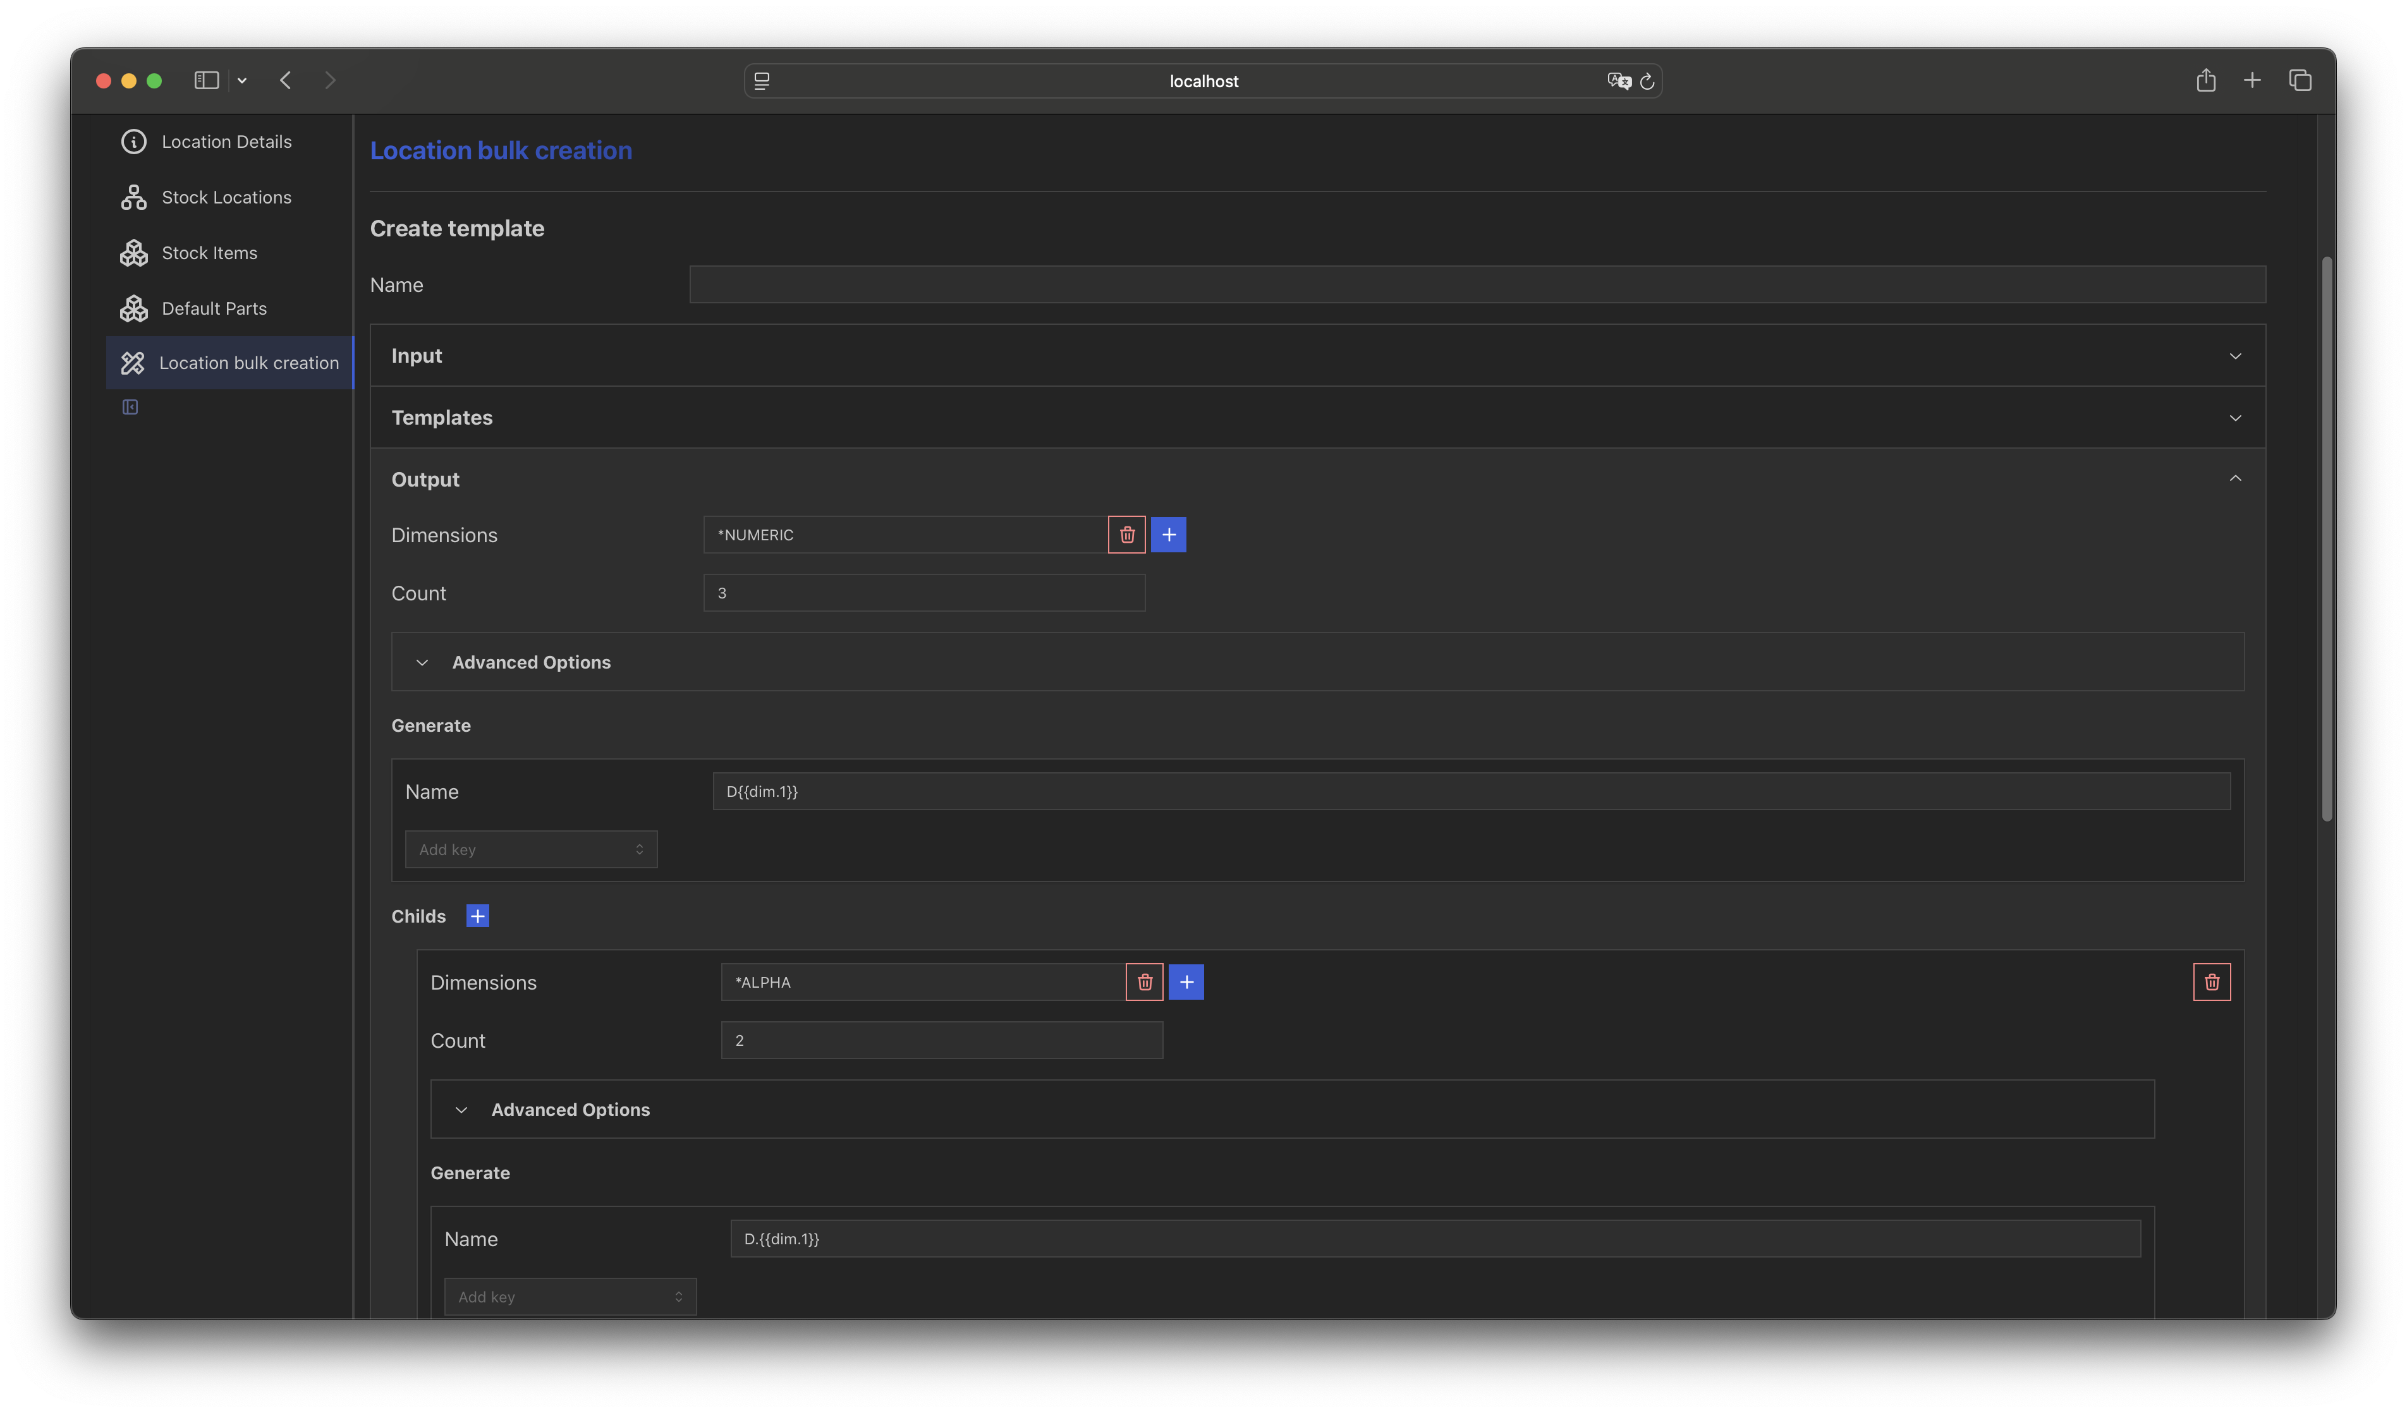The width and height of the screenshot is (2407, 1413).
Task: Collapse the left navigation panel
Action: 130,408
